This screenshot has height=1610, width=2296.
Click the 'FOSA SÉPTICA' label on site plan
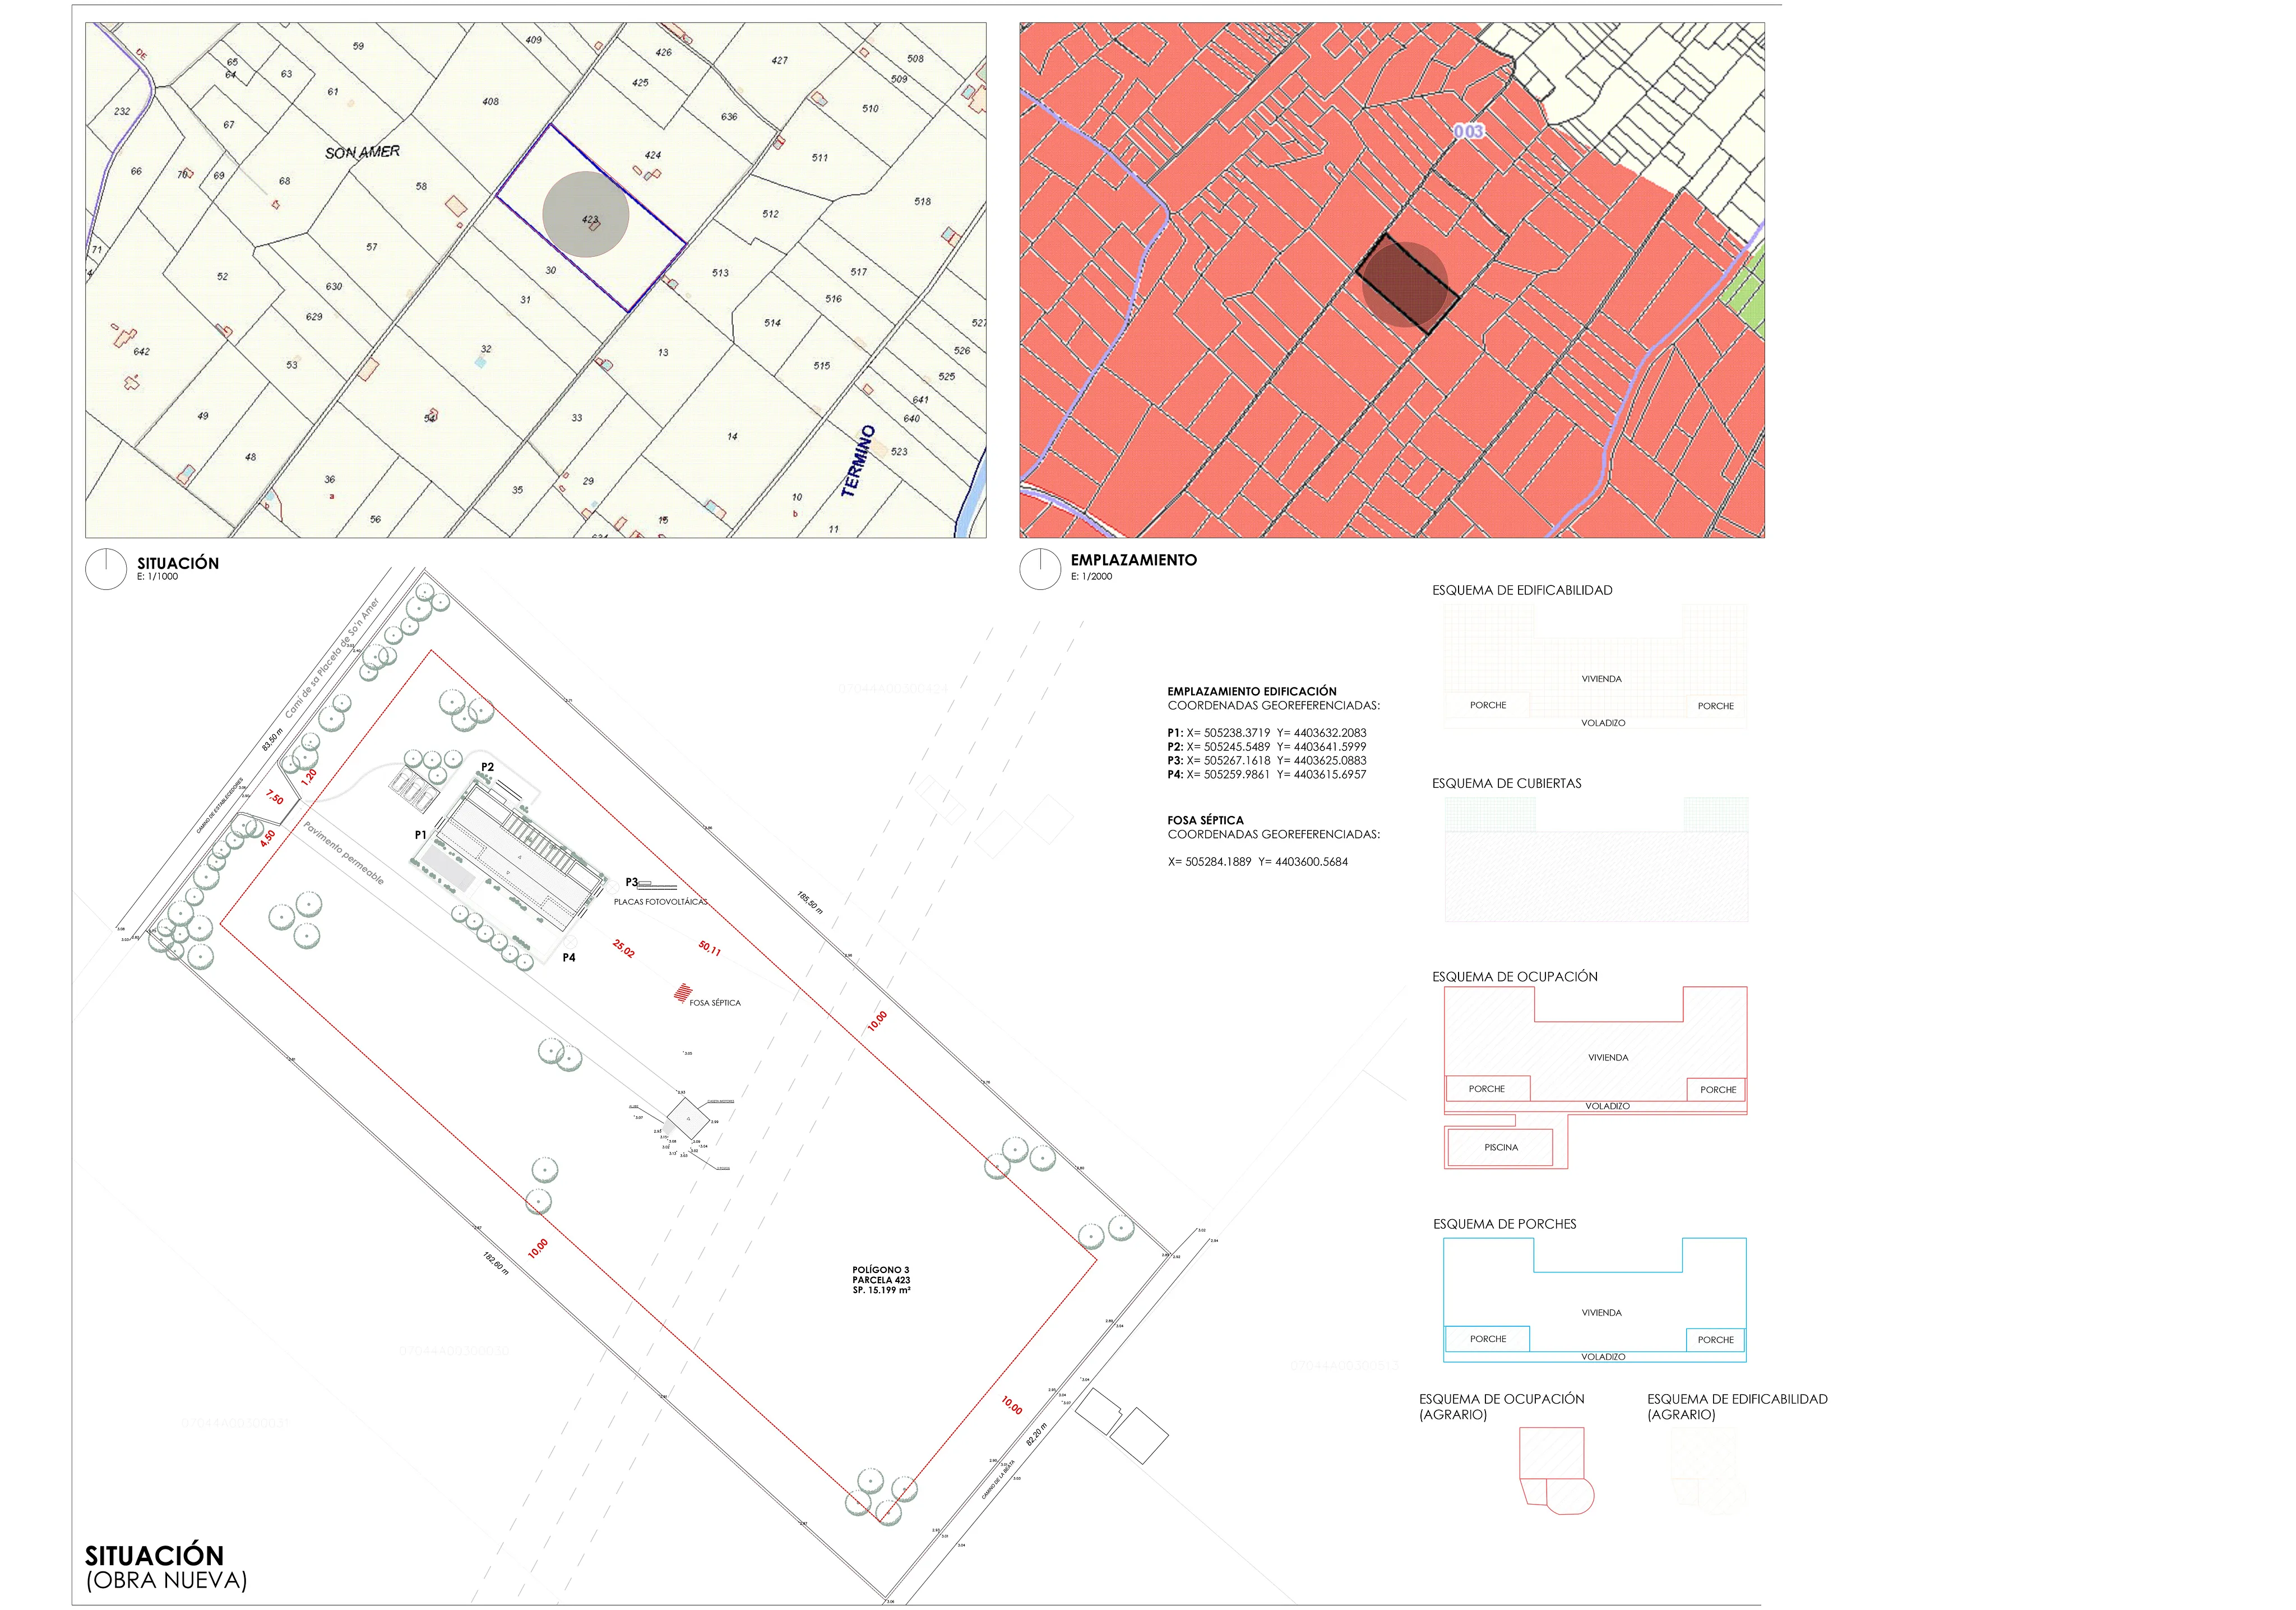pos(715,1003)
